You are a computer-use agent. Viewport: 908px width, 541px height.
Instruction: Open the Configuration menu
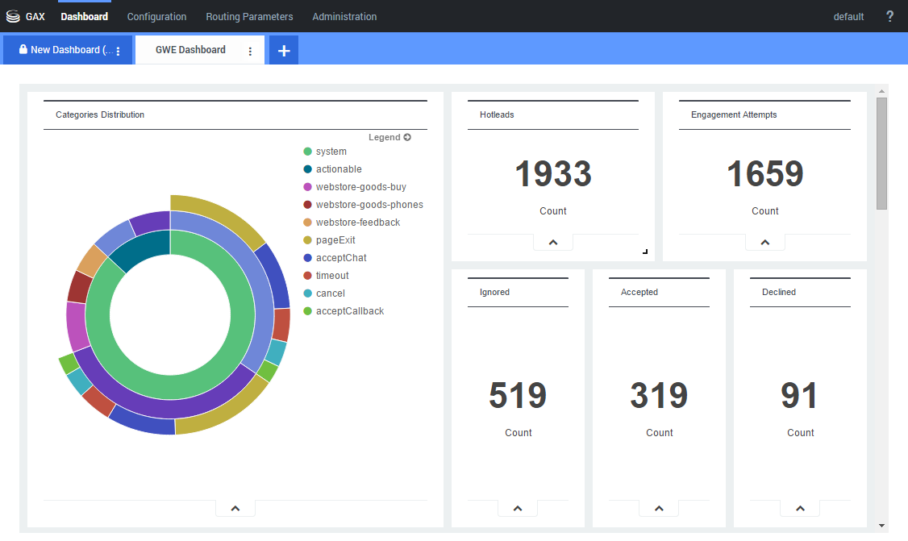[156, 16]
